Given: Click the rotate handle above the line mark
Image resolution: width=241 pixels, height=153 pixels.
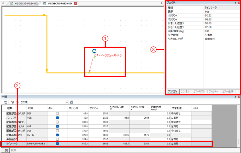Looking at the screenshot, I should click(x=94, y=51).
